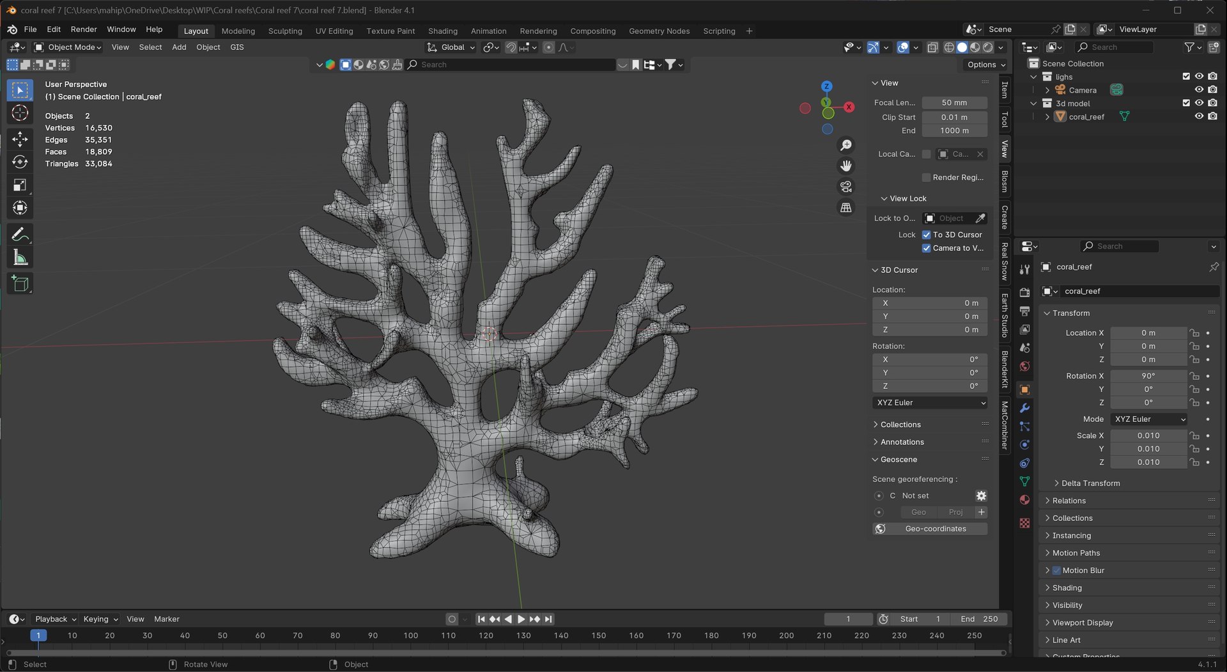The height and width of the screenshot is (672, 1227).
Task: Click the End frame 250 field
Action: coord(978,619)
